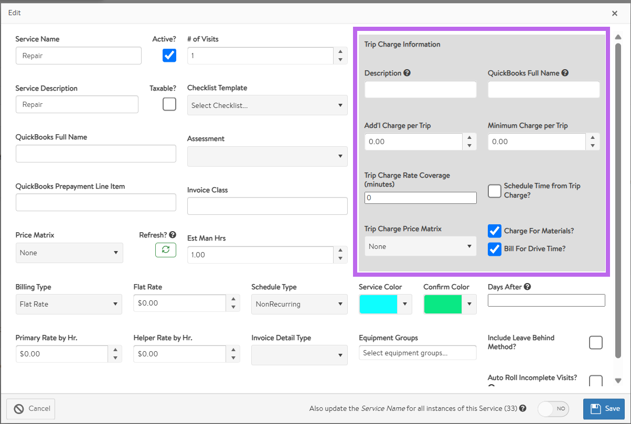Viewport: 631px width, 424px height.
Task: Click help icon next to Trip Charge Description
Action: point(407,73)
